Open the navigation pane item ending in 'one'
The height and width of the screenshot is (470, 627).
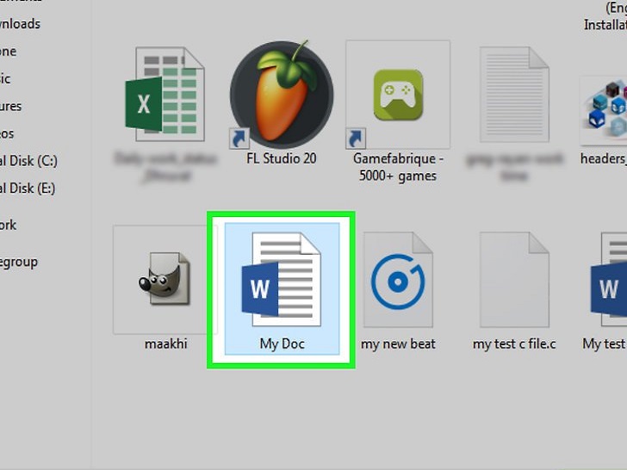coord(8,52)
